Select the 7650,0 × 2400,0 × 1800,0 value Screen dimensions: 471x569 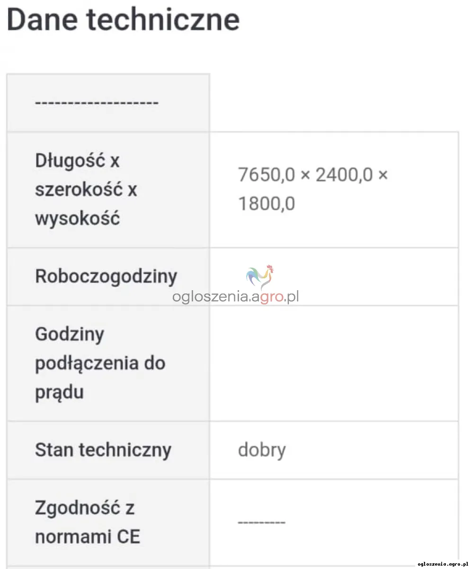[313, 190]
